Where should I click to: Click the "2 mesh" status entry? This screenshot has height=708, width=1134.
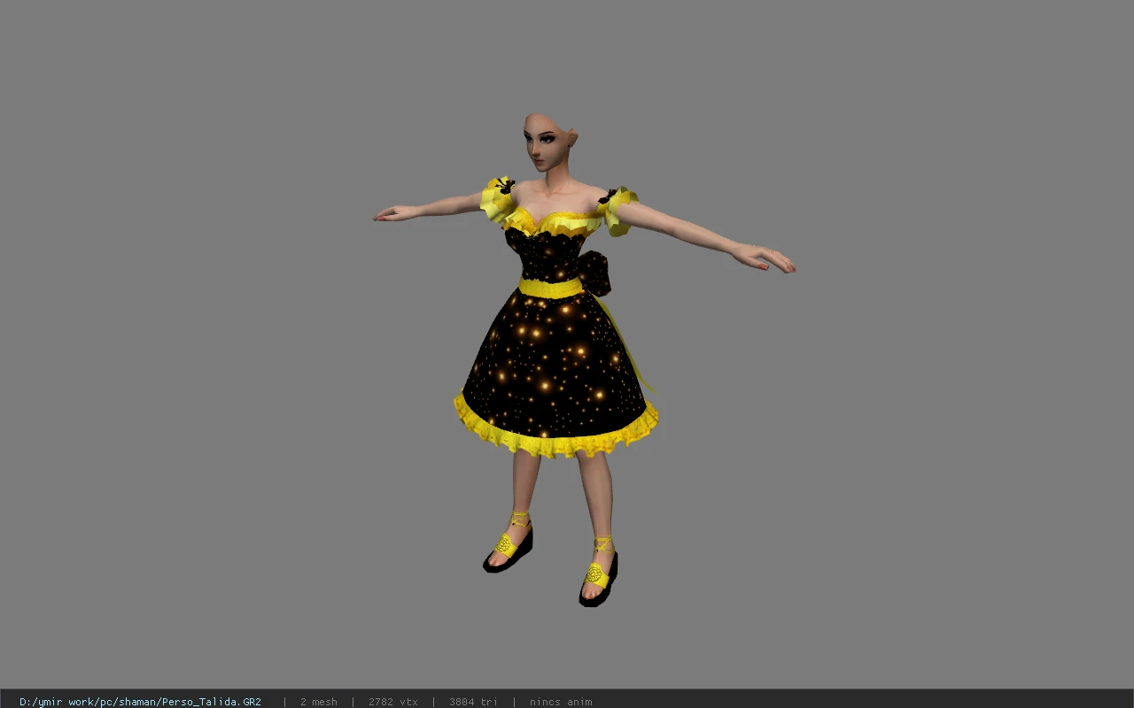tap(318, 702)
